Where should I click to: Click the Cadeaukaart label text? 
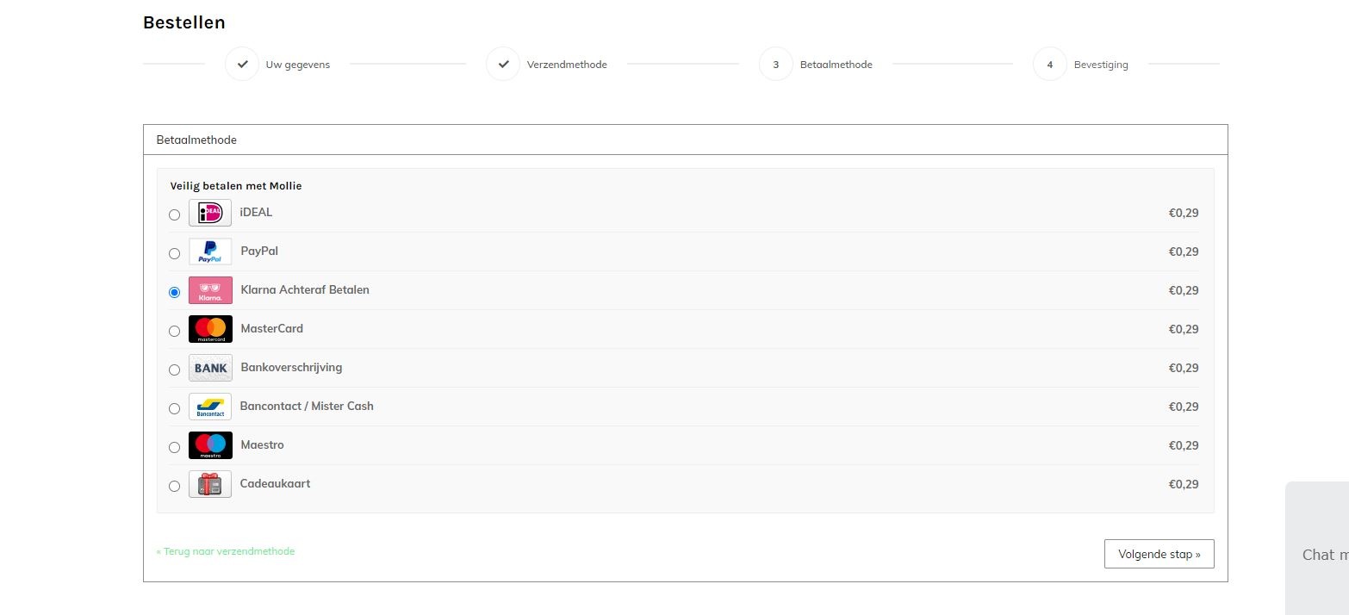pos(275,483)
